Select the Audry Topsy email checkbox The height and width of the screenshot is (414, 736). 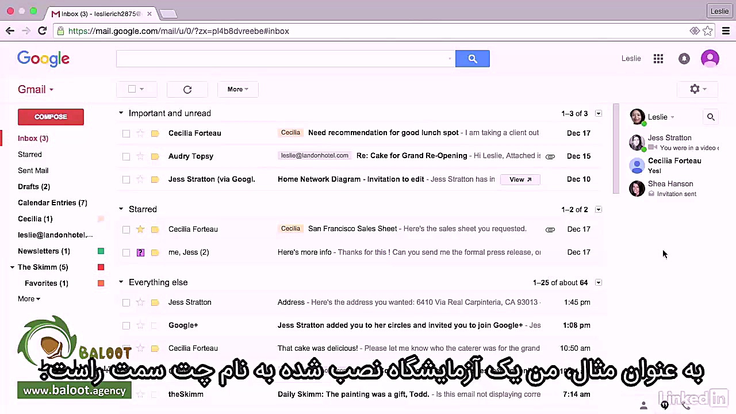click(x=126, y=156)
